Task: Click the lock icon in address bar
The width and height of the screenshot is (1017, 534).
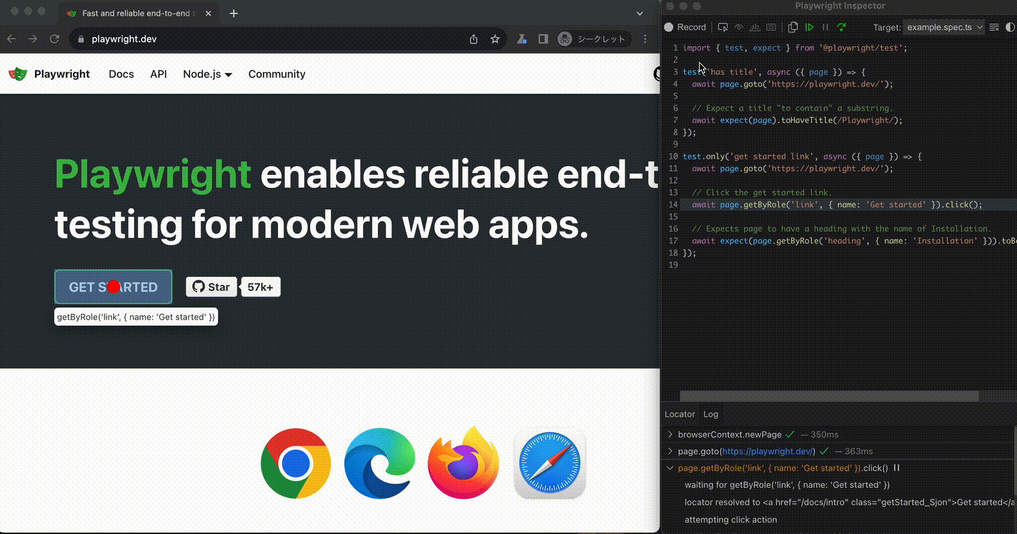Action: coord(81,39)
